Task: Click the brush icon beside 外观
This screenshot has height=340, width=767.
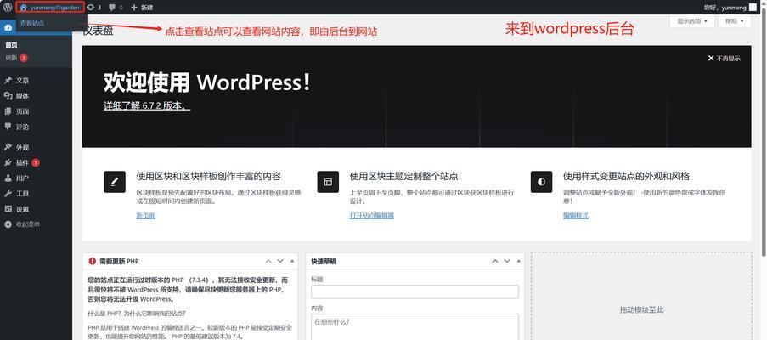Action: (x=8, y=147)
